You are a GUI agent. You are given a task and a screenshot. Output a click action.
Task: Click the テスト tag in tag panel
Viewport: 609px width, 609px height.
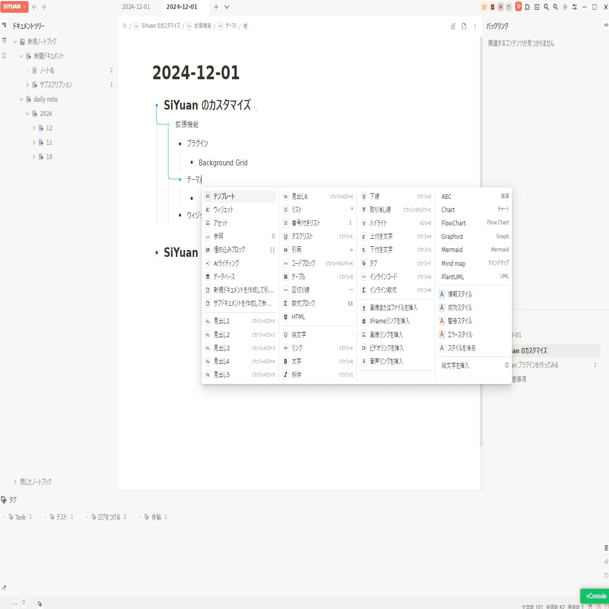[61, 517]
